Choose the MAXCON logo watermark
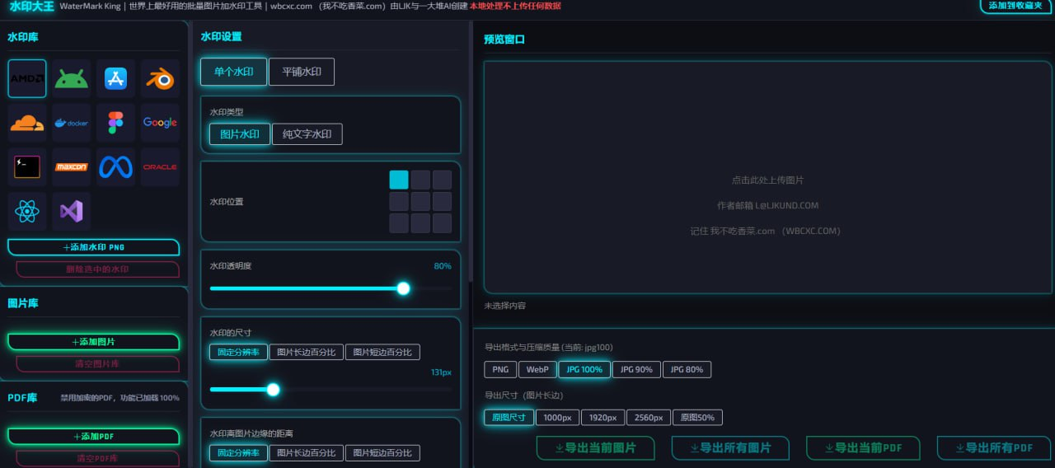The width and height of the screenshot is (1055, 468). [x=72, y=167]
